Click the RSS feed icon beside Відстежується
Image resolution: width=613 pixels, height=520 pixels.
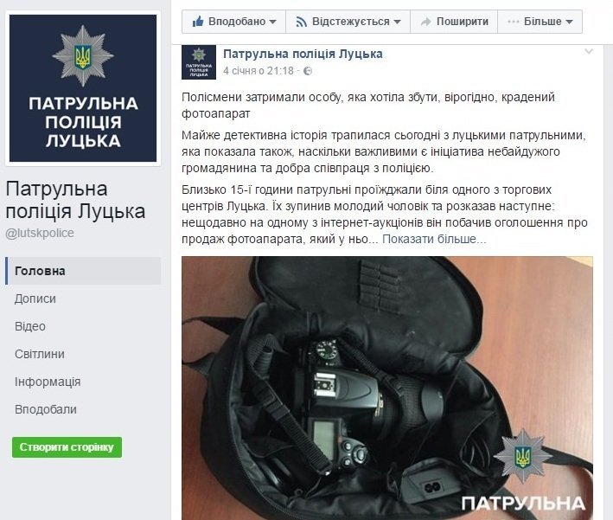point(302,22)
